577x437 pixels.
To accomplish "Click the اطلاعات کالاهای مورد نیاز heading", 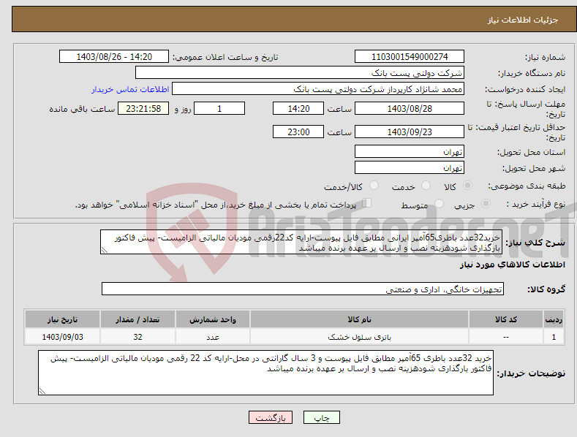I will [512, 265].
